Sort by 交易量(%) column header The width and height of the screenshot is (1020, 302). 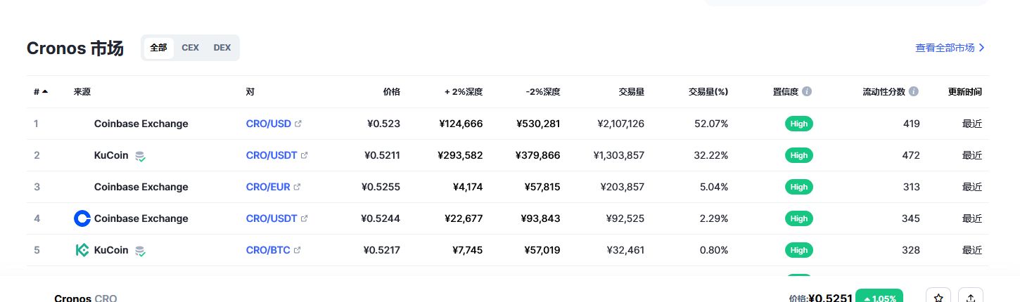click(708, 92)
